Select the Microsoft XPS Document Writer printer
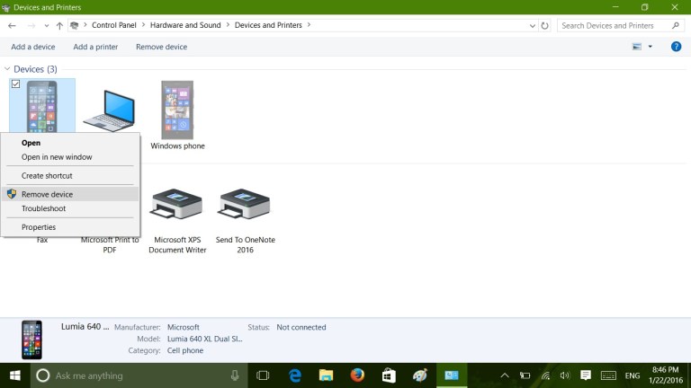This screenshot has height=388, width=691. pos(177,205)
